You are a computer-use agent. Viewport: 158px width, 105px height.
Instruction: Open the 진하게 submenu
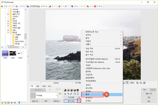[102, 35]
